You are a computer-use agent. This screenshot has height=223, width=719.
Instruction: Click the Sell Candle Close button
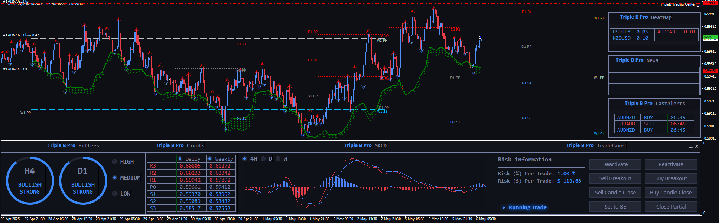[615, 193]
